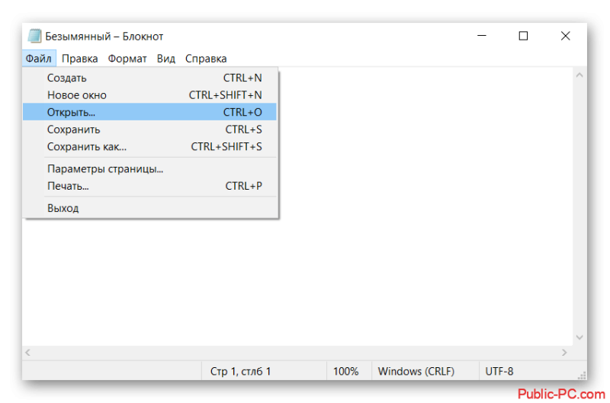Select Печать... from the menu
Screen dimensions: 610x403
coord(149,186)
